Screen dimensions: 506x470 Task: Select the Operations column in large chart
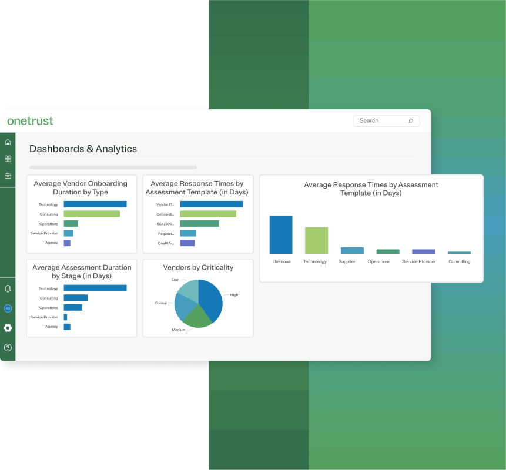[388, 251]
